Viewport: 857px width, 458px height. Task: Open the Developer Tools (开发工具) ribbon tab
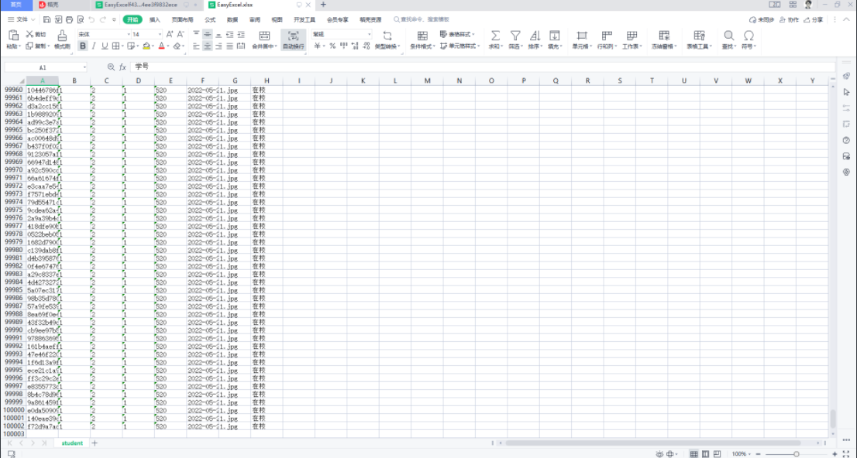(x=305, y=19)
